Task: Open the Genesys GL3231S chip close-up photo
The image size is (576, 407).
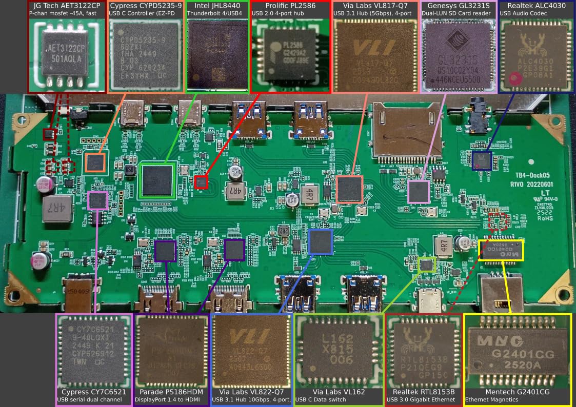Action: [459, 54]
